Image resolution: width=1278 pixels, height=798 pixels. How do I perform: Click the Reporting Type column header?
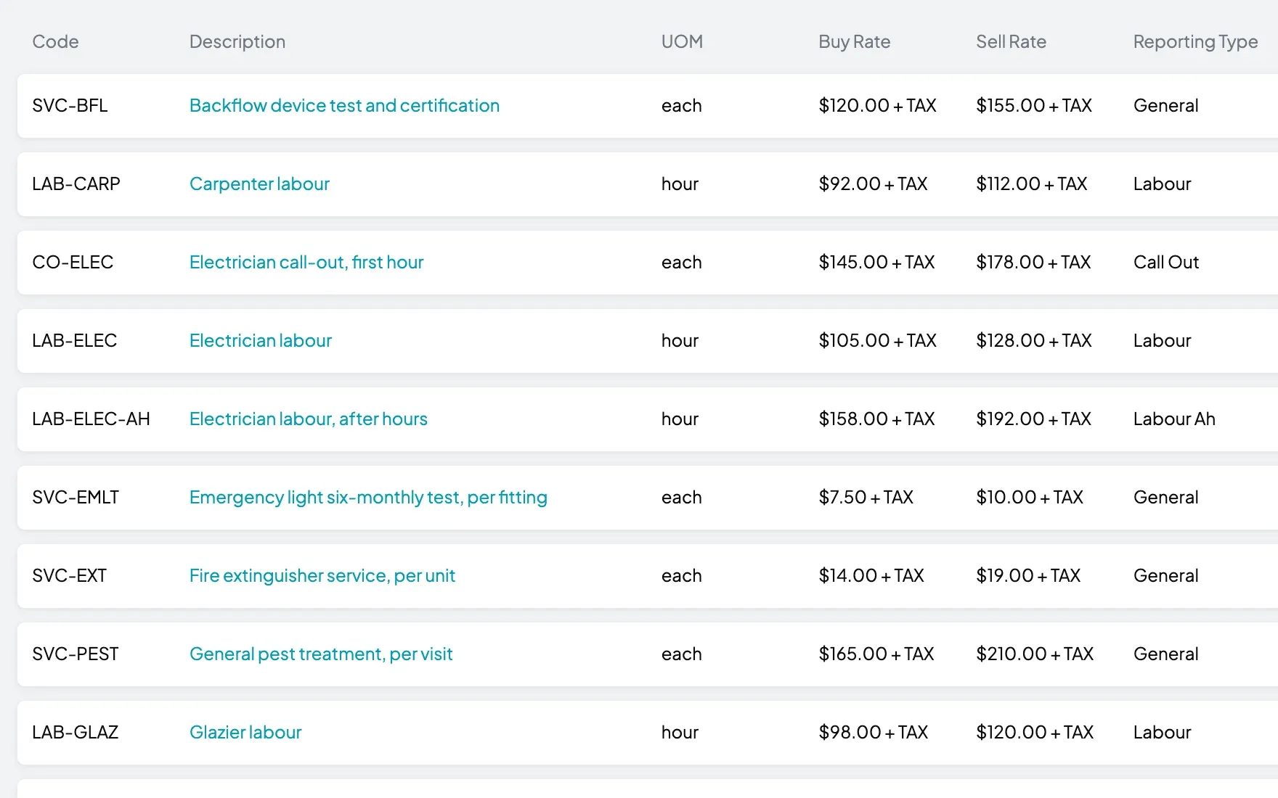[x=1195, y=42]
